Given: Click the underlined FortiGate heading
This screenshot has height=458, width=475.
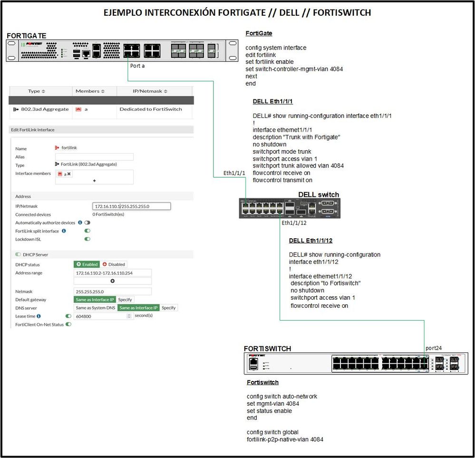Looking at the screenshot, I should point(259,33).
